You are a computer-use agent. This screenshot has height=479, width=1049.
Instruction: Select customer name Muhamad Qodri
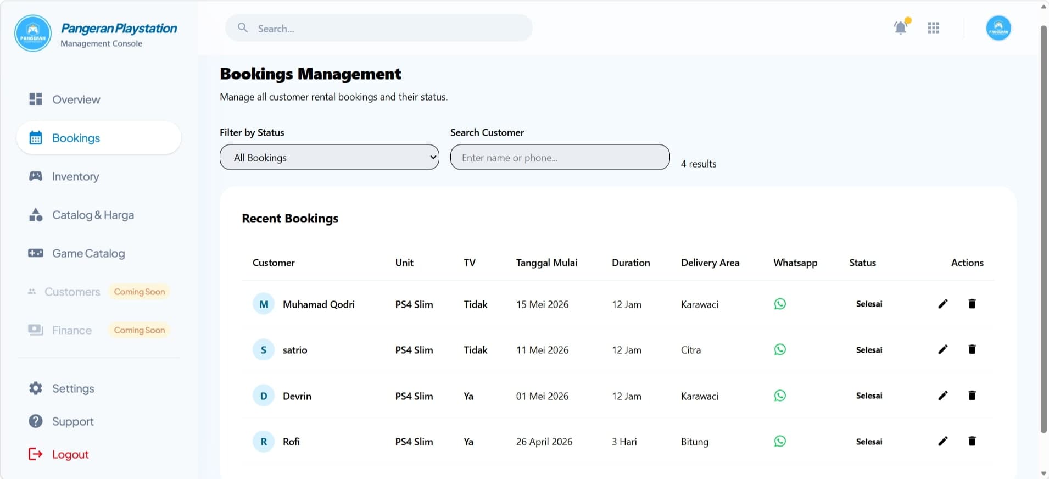click(x=319, y=304)
